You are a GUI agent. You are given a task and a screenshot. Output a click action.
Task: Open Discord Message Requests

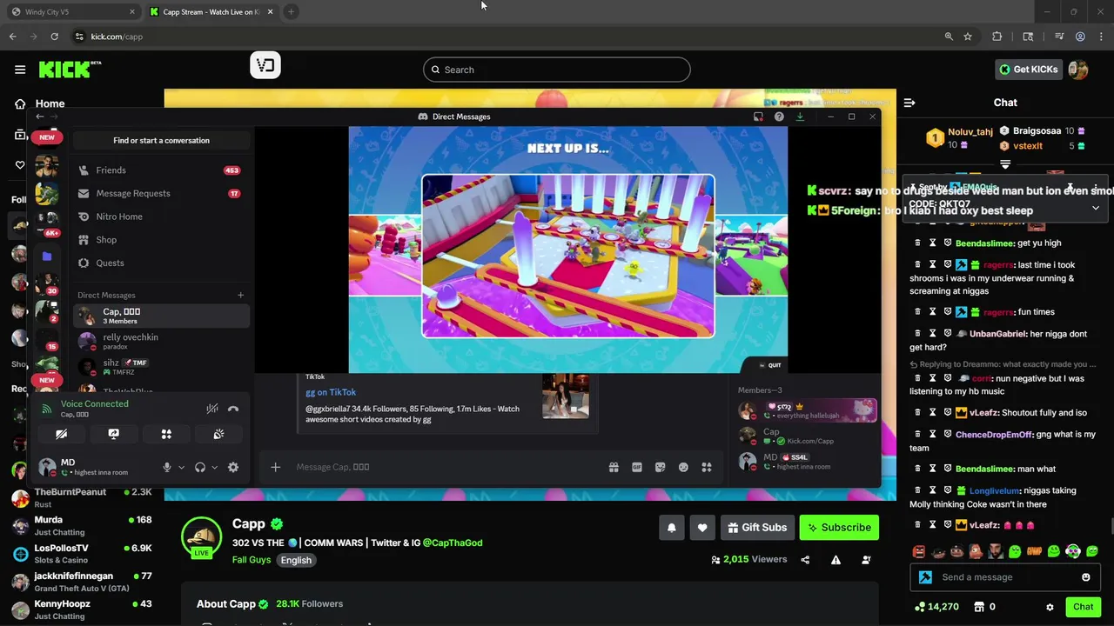coord(161,193)
